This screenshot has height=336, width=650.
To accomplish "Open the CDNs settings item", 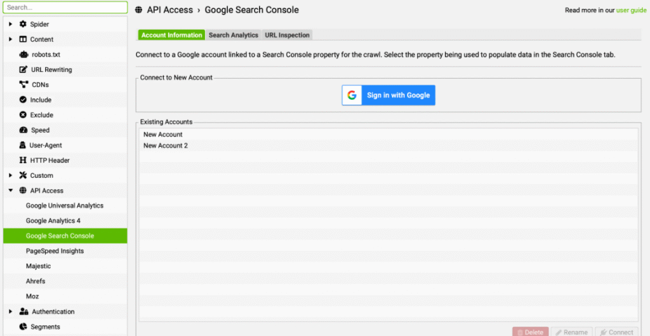I will pos(65,84).
